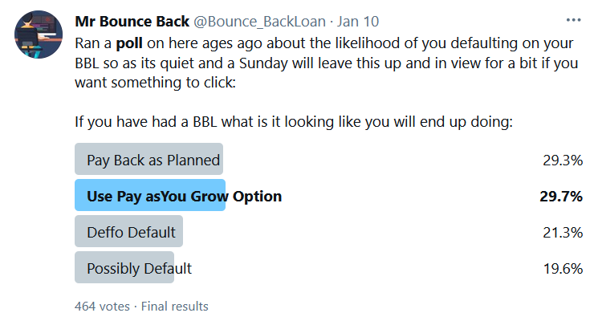Screen dimensions: 598x317
Task: Click the Final results label
Action: (175, 307)
